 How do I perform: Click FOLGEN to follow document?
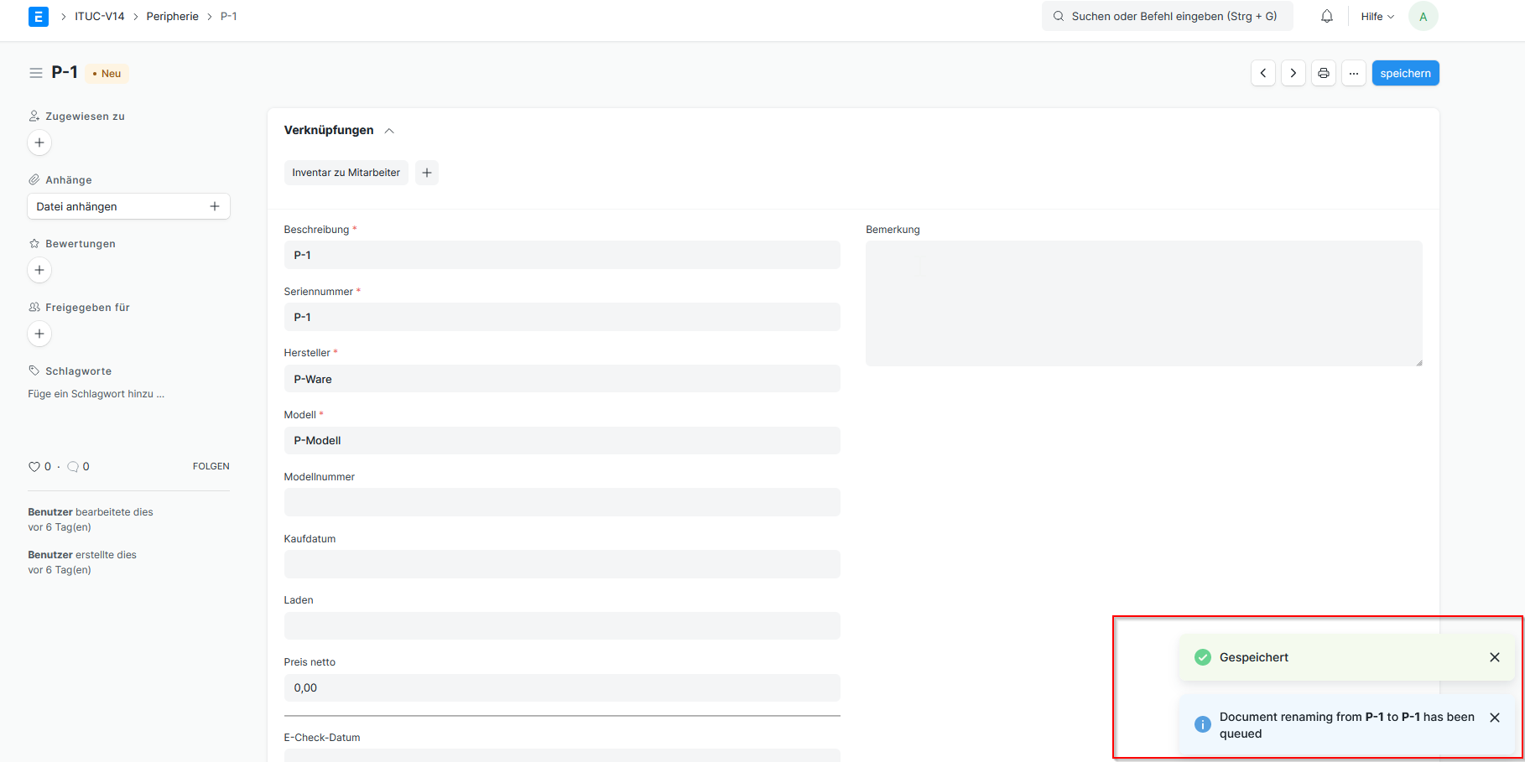211,466
